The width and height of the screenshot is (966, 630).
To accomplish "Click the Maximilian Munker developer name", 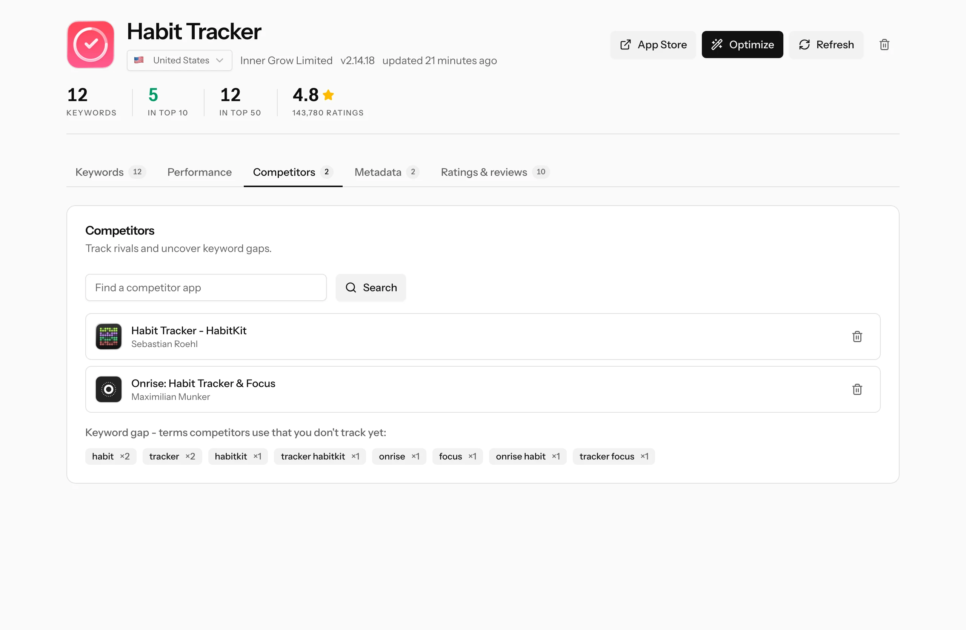I will point(171,397).
